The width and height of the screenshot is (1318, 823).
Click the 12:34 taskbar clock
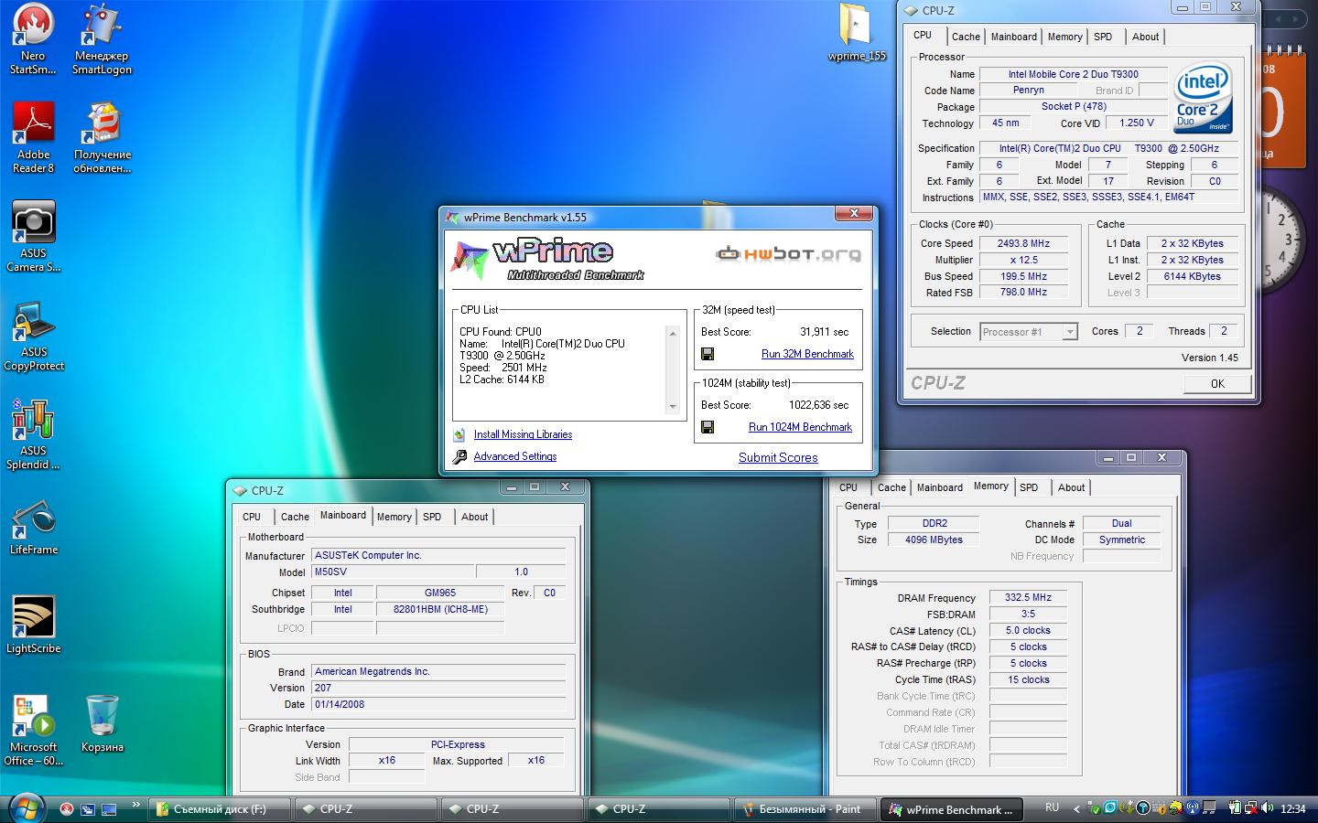(x=1293, y=808)
